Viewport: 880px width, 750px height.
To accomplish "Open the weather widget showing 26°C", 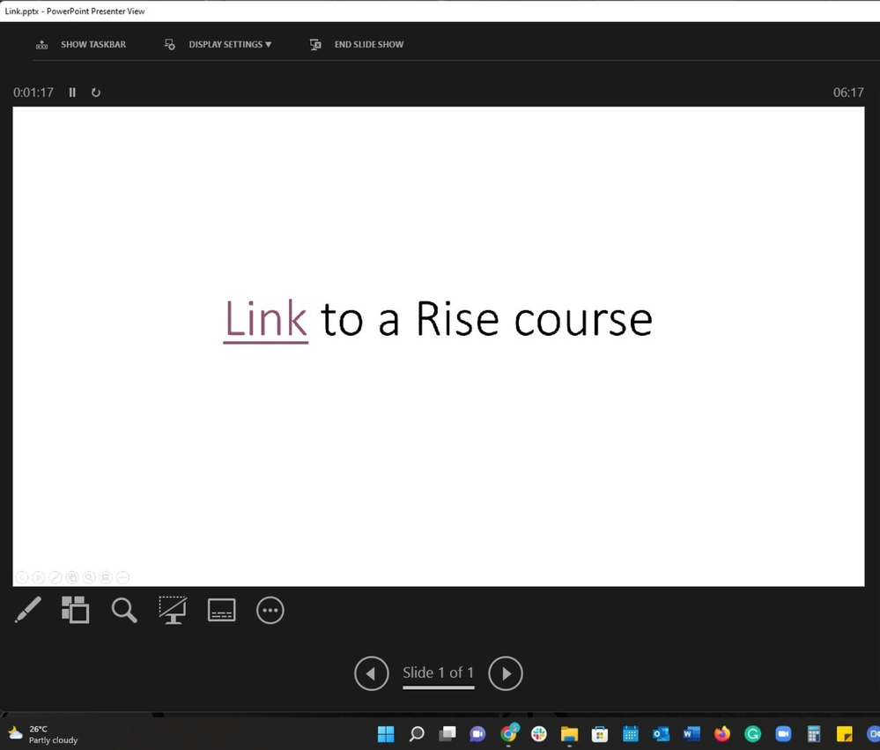I will 42,734.
